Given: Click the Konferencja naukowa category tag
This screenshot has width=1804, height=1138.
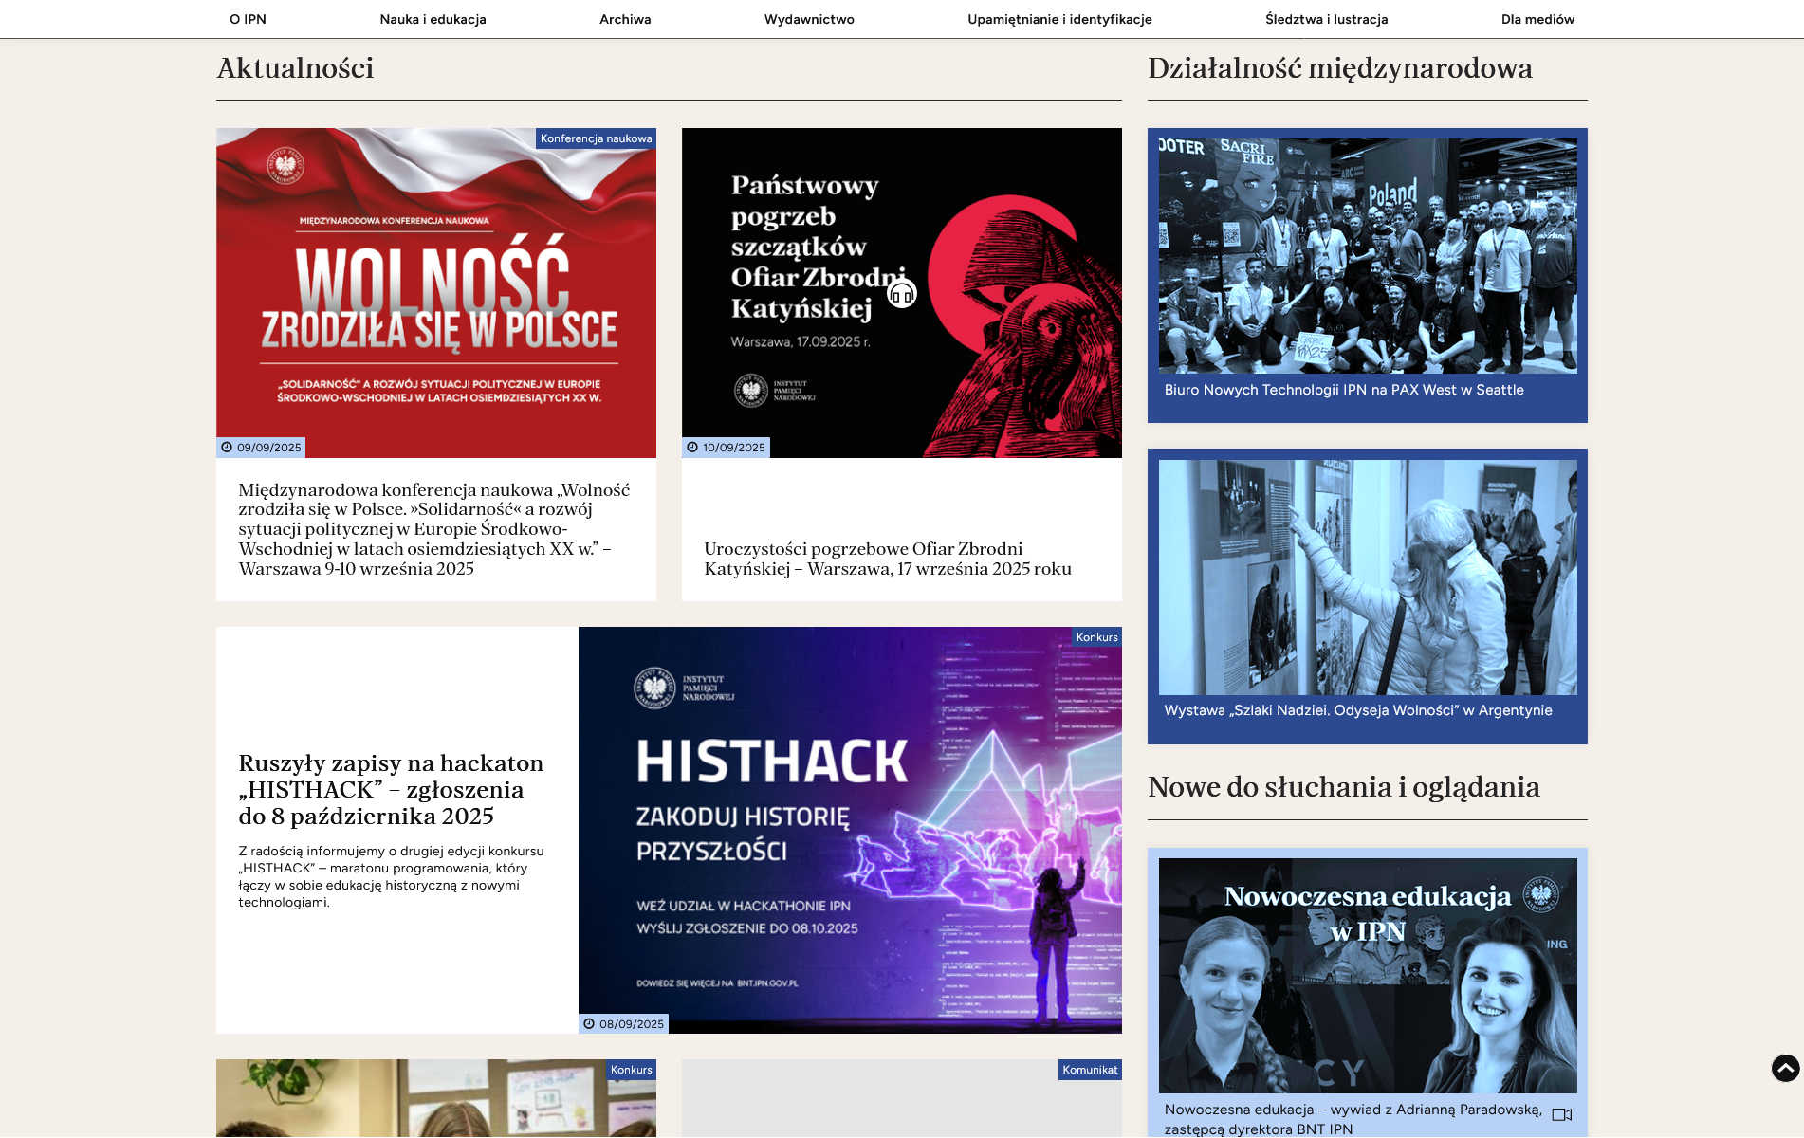Looking at the screenshot, I should (x=596, y=138).
